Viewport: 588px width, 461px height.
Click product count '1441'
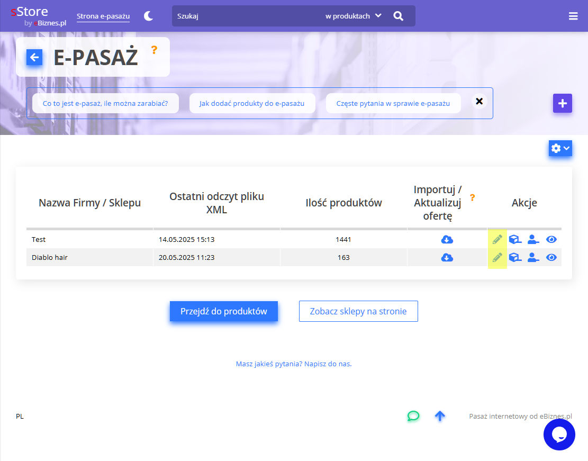[x=343, y=239]
